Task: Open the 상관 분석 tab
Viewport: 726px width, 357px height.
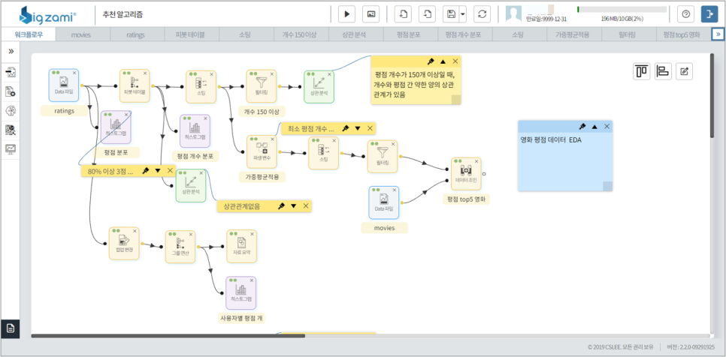Action: [x=354, y=34]
